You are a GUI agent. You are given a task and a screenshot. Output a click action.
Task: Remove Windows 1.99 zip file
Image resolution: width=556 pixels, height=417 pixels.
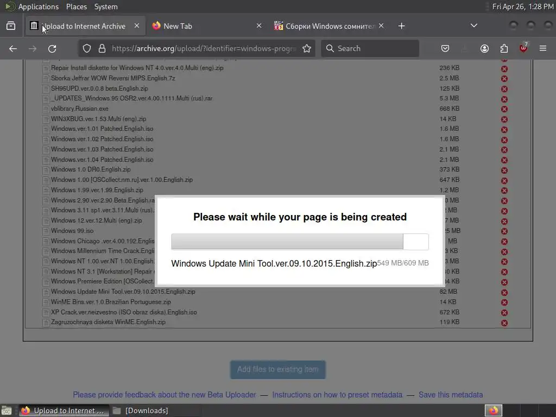coord(504,191)
